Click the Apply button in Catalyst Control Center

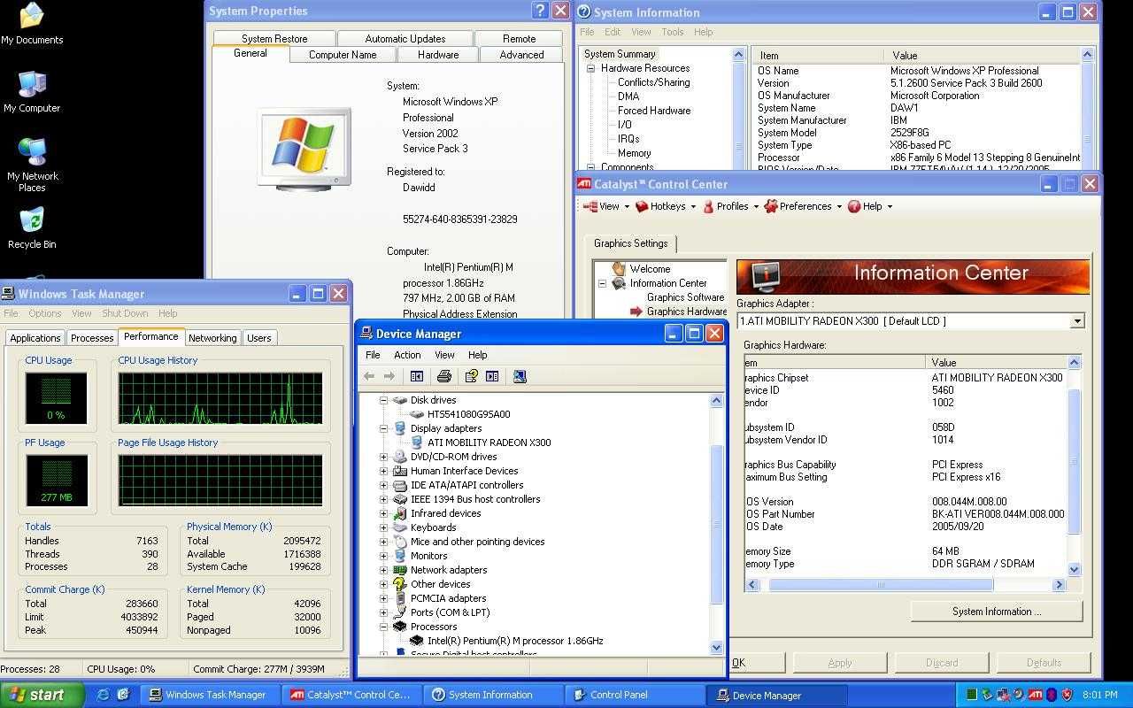839,662
